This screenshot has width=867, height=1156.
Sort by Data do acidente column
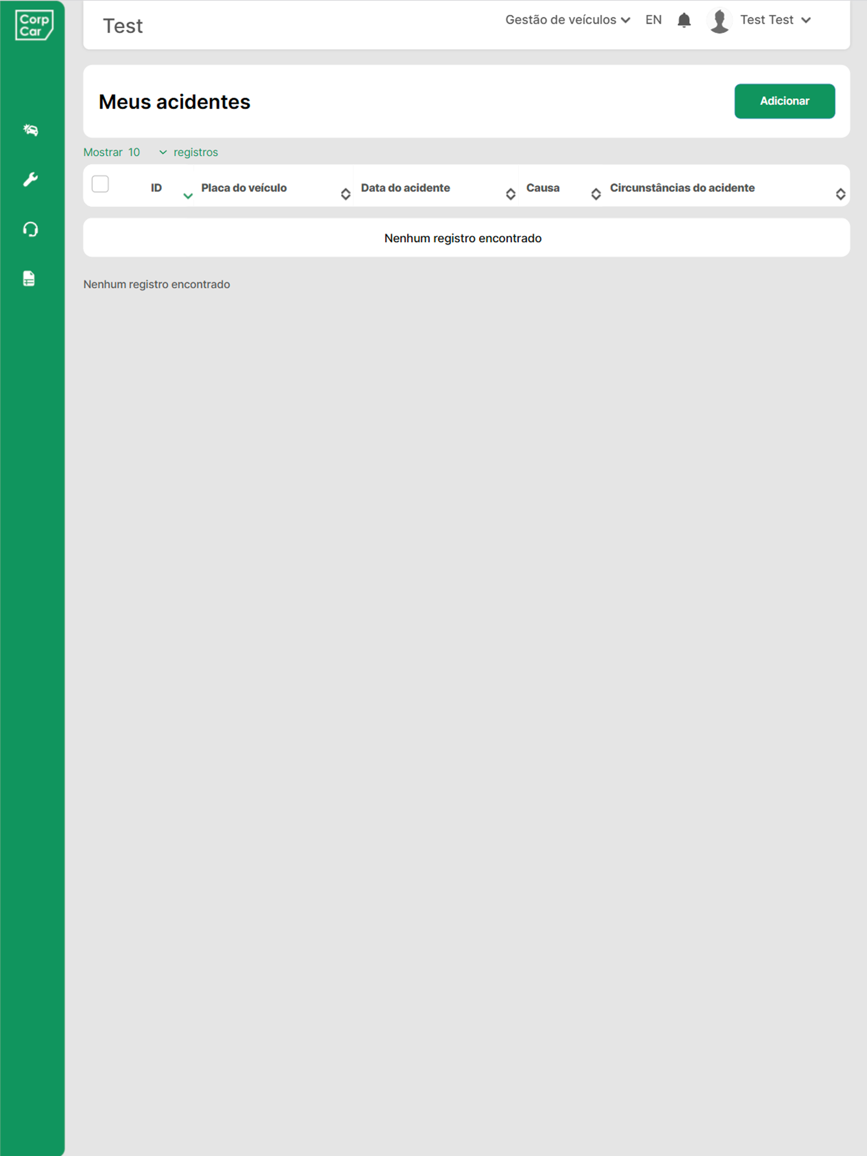[436, 188]
